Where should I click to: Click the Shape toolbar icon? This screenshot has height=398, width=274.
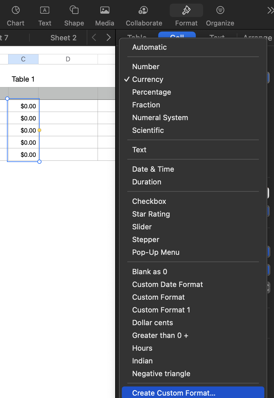tap(74, 11)
